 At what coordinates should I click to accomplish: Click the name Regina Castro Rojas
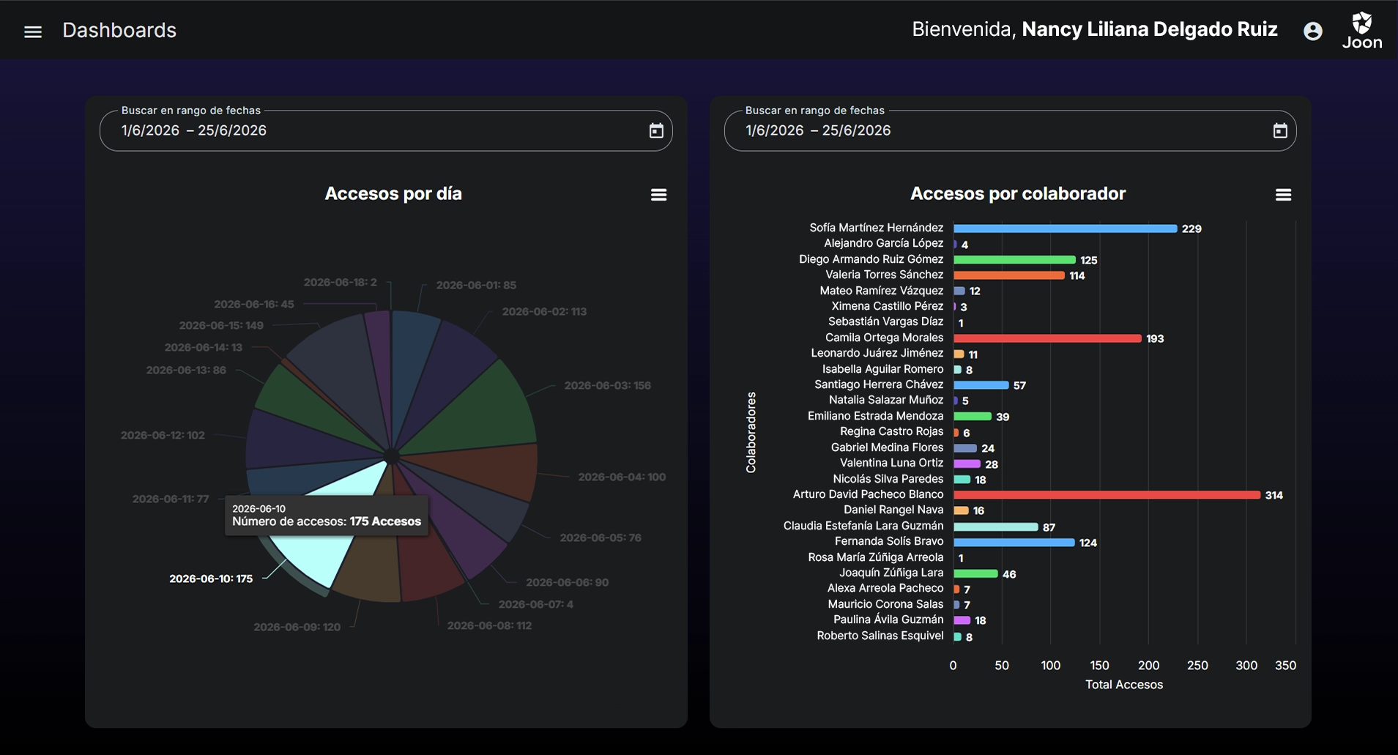tap(891, 431)
